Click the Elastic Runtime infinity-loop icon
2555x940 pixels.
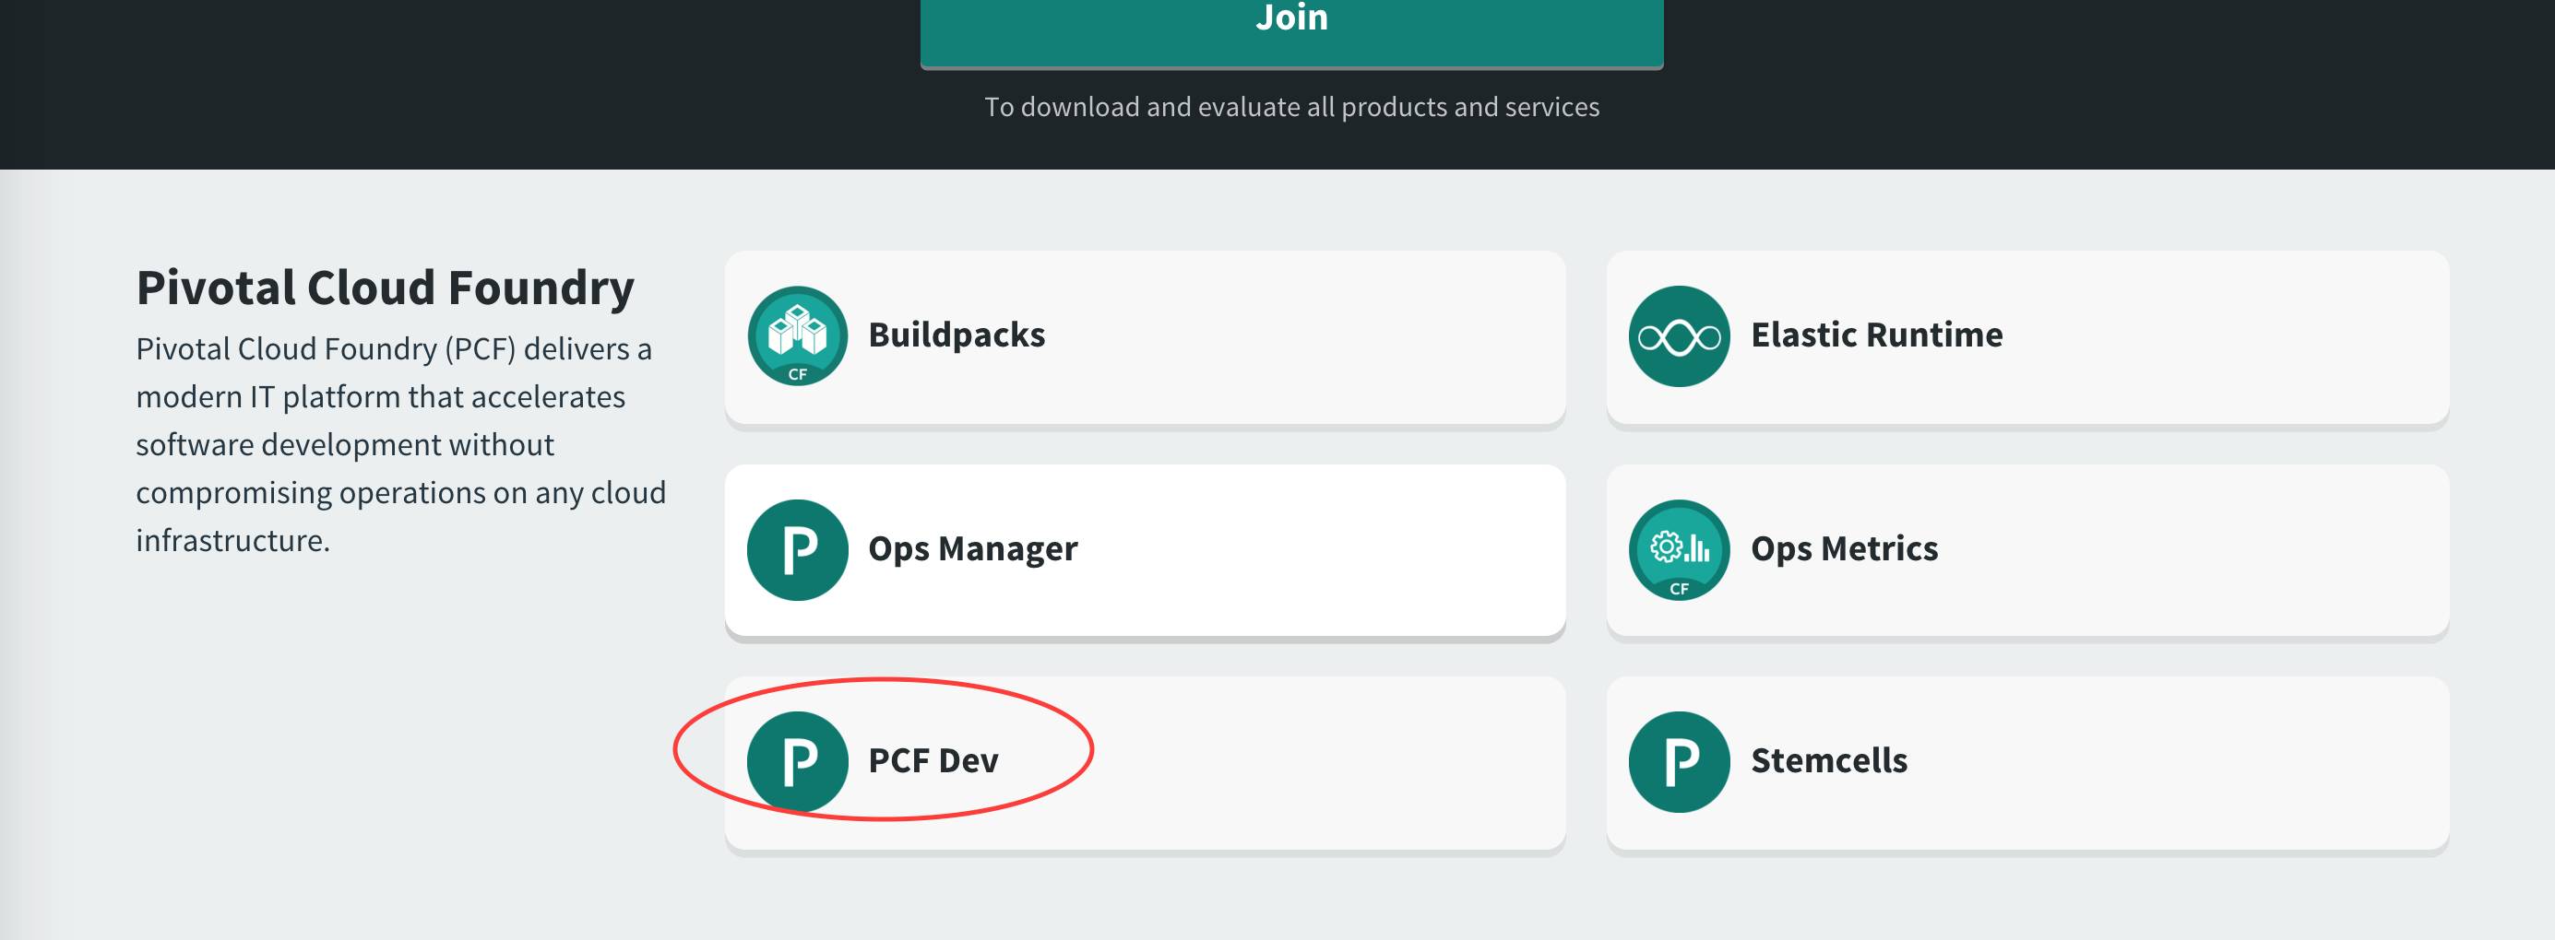[x=1680, y=335]
